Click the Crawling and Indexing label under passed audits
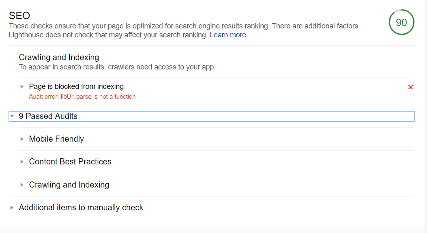 (x=69, y=185)
